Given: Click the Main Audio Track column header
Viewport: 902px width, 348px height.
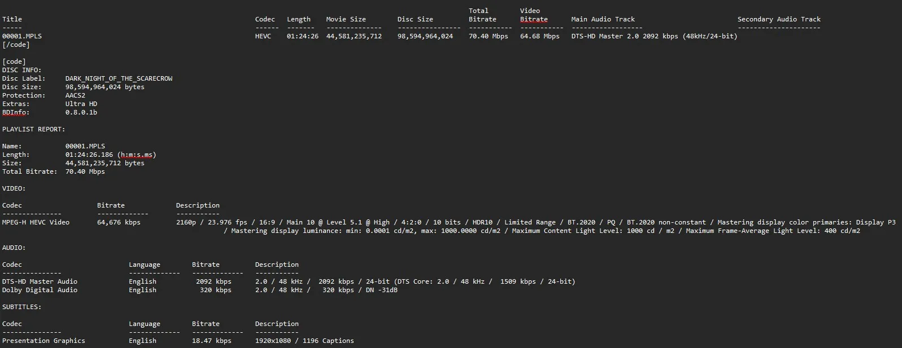Looking at the screenshot, I should (x=603, y=19).
